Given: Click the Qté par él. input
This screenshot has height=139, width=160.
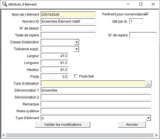Looking at the screenshot, I should [x=136, y=21].
